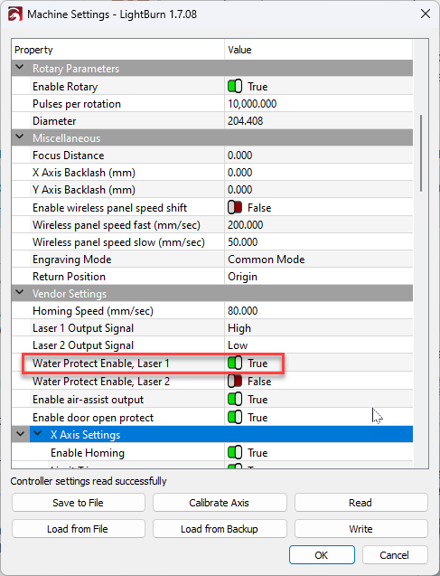440x576 pixels.
Task: Collapse the Rotary Parameters section
Action: 20,68
